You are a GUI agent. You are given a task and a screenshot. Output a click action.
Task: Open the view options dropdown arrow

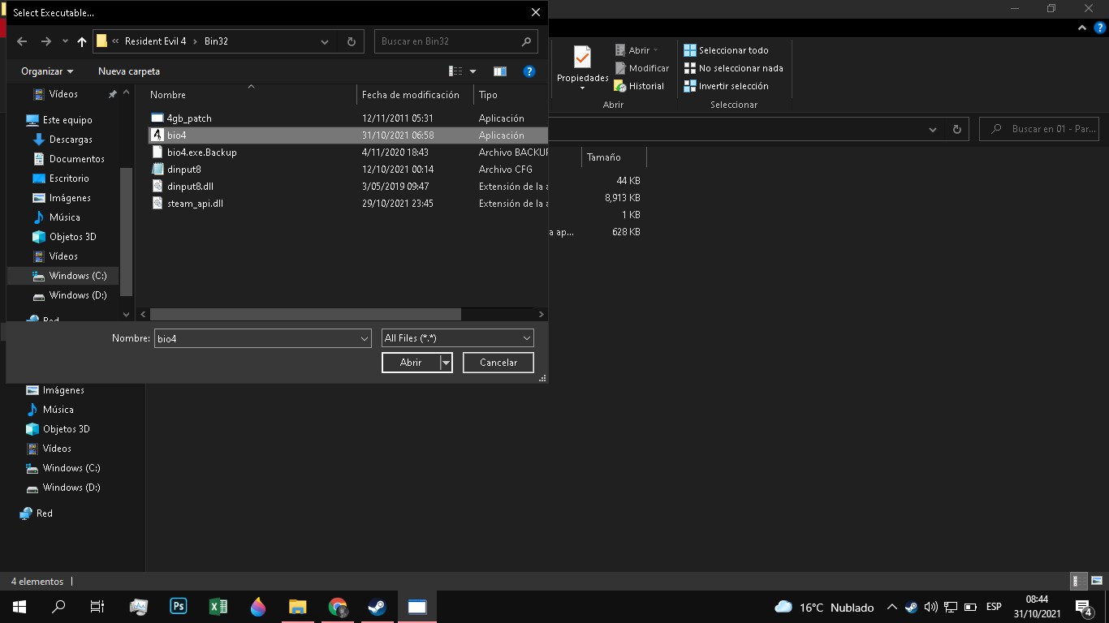(473, 71)
